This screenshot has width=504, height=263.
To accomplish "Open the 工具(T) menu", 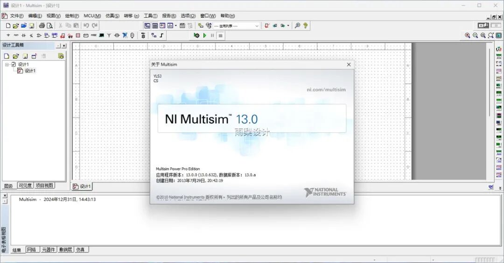I will coord(150,16).
